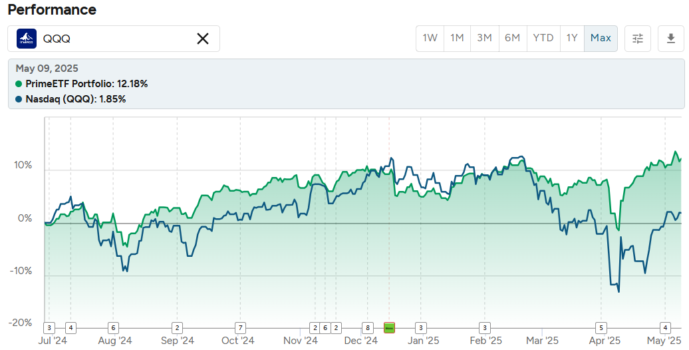Open the Dec '24 marker labeled 8
Viewport: 689px width, 350px height.
368,327
